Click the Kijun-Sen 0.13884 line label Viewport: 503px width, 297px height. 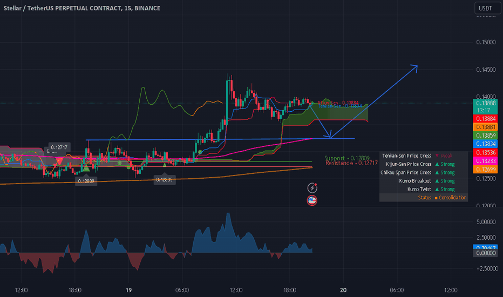338,103
